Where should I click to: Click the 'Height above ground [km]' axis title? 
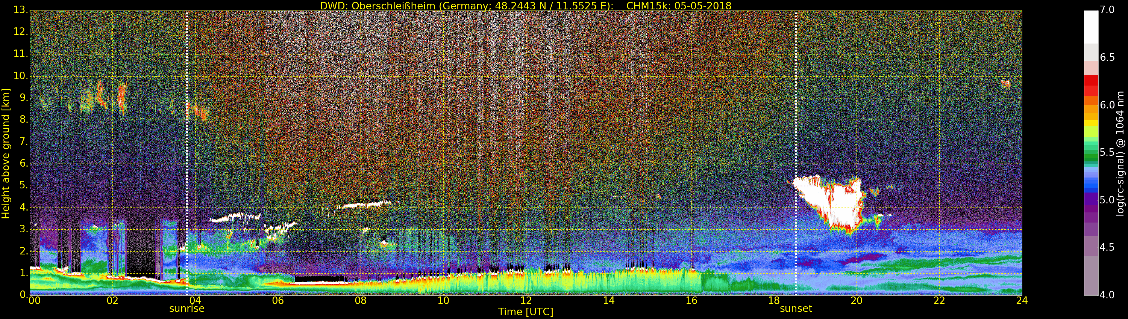point(6,153)
